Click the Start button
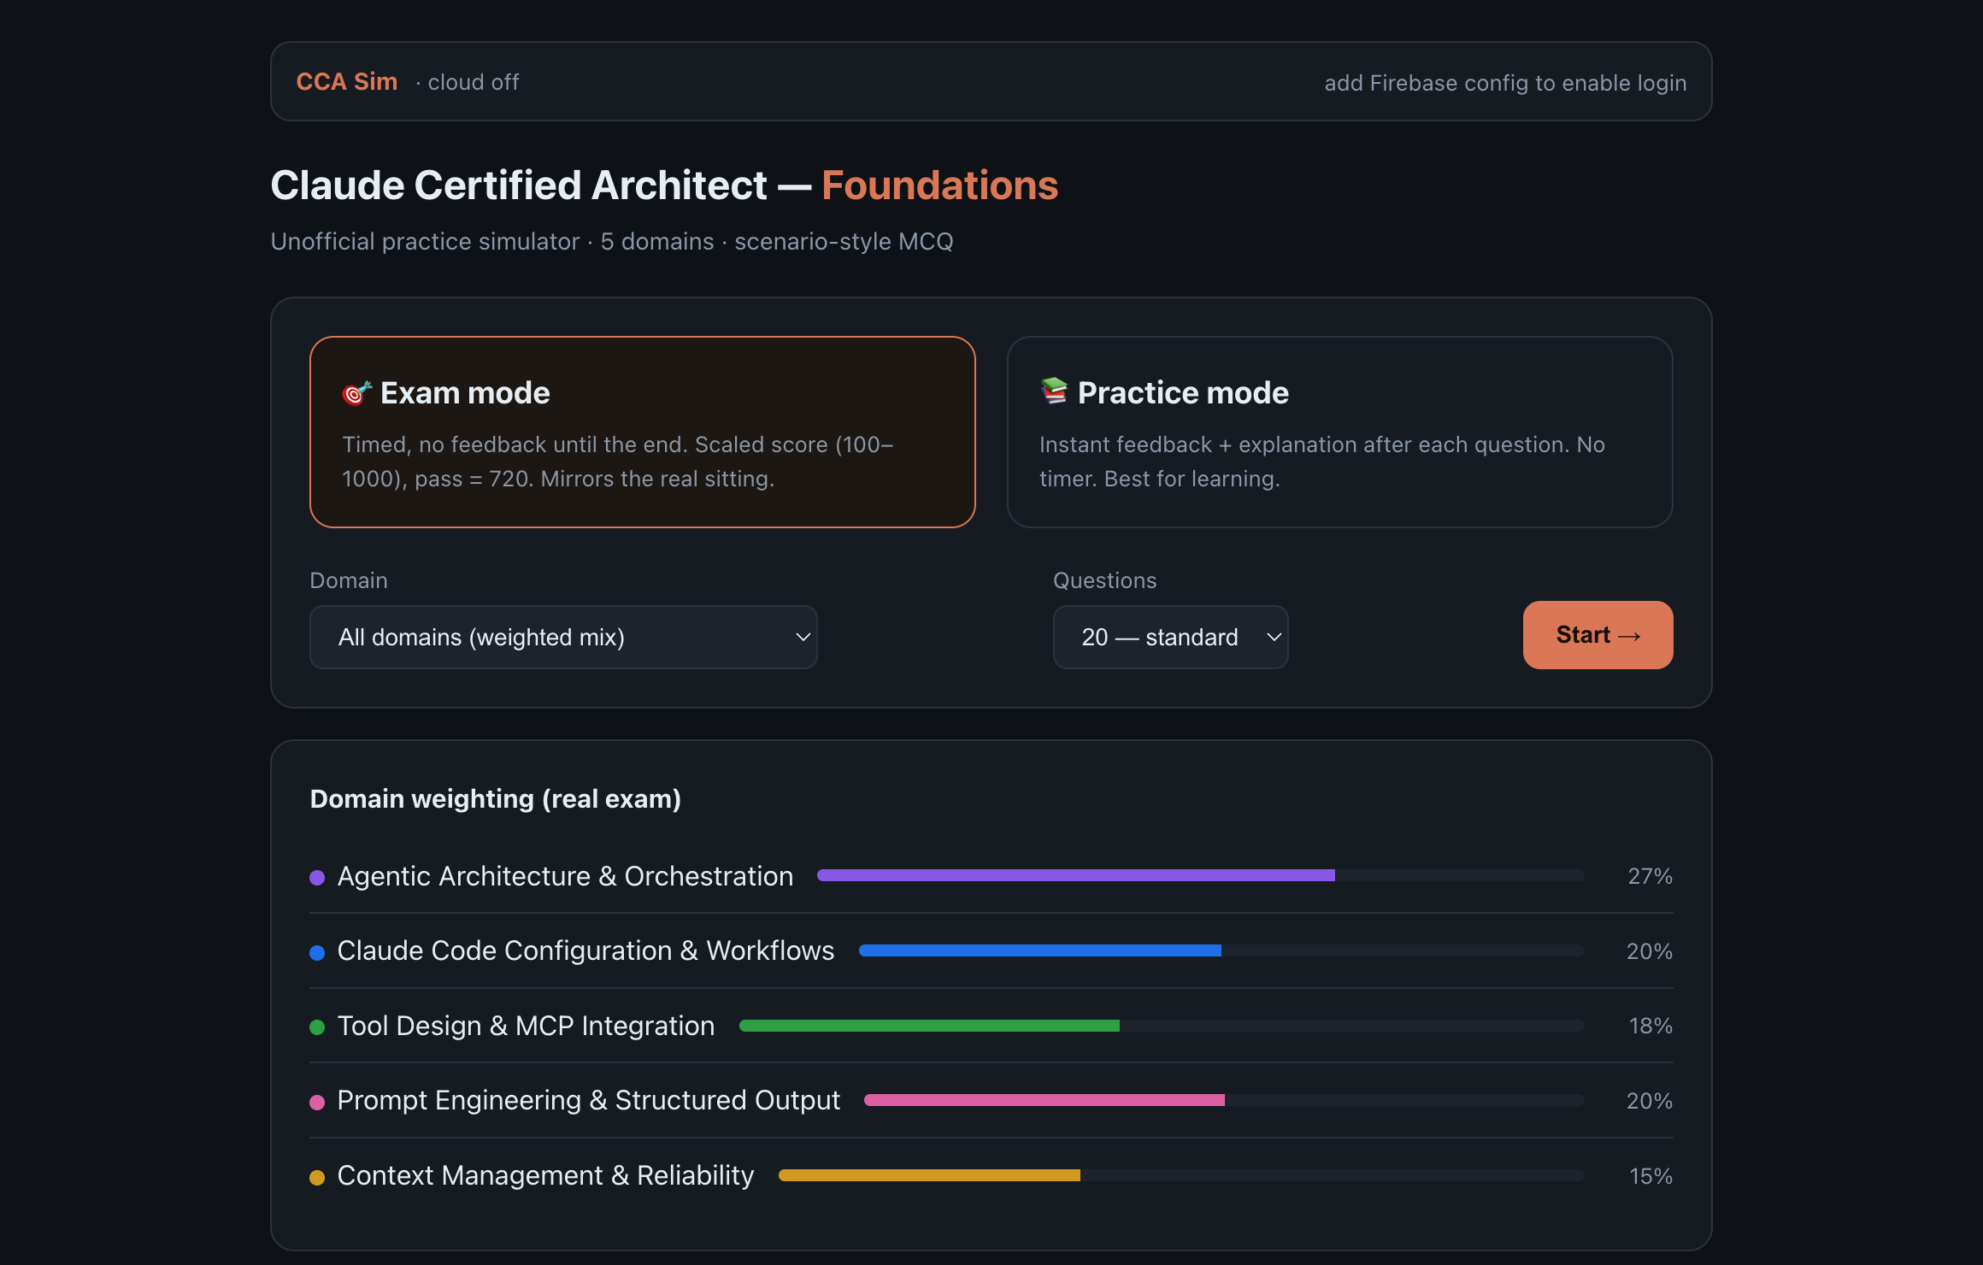Image resolution: width=1983 pixels, height=1265 pixels. click(x=1598, y=635)
